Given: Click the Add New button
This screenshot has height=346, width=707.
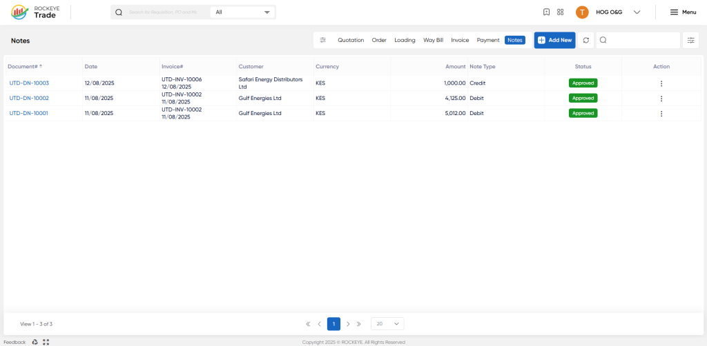Looking at the screenshot, I should click(554, 40).
